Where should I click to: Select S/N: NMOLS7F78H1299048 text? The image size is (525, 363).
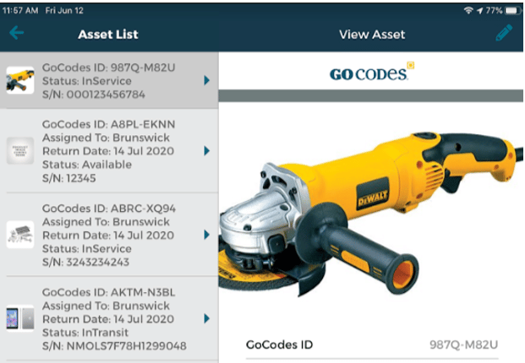pos(114,346)
